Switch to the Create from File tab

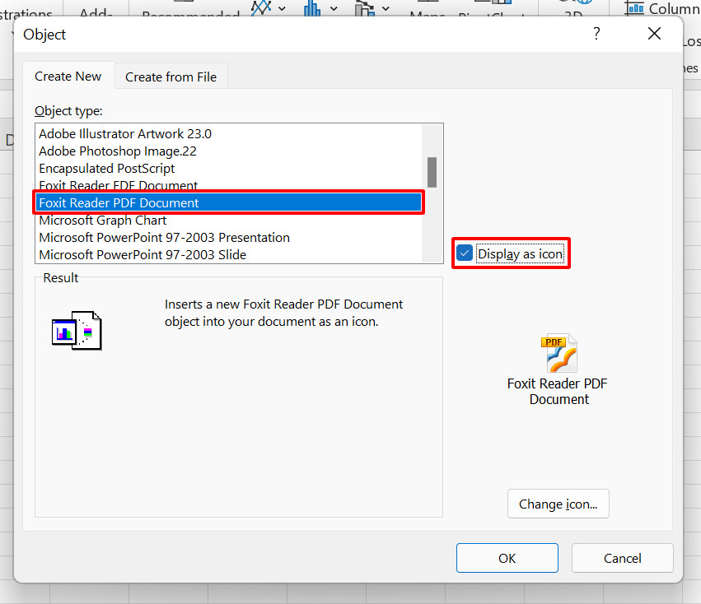point(171,77)
